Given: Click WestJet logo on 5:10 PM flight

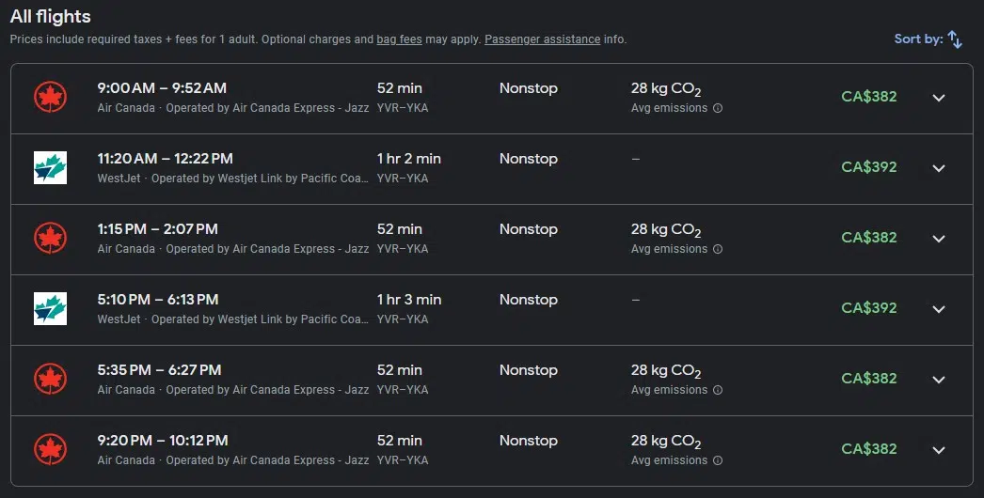Looking at the screenshot, I should click(50, 309).
